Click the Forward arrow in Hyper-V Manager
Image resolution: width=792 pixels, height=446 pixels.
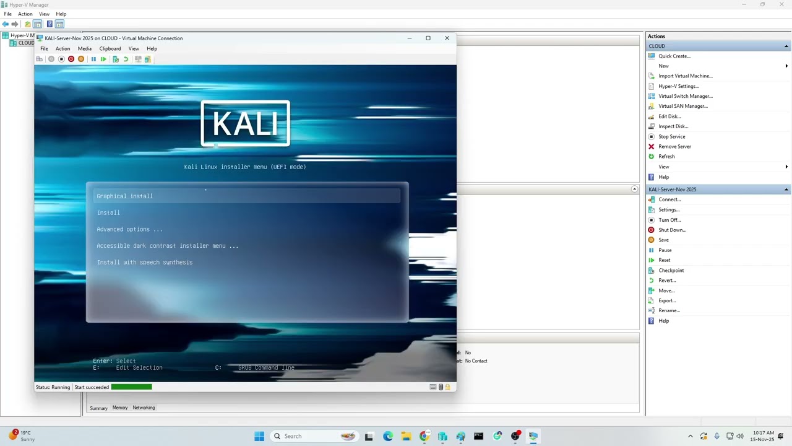click(x=15, y=24)
